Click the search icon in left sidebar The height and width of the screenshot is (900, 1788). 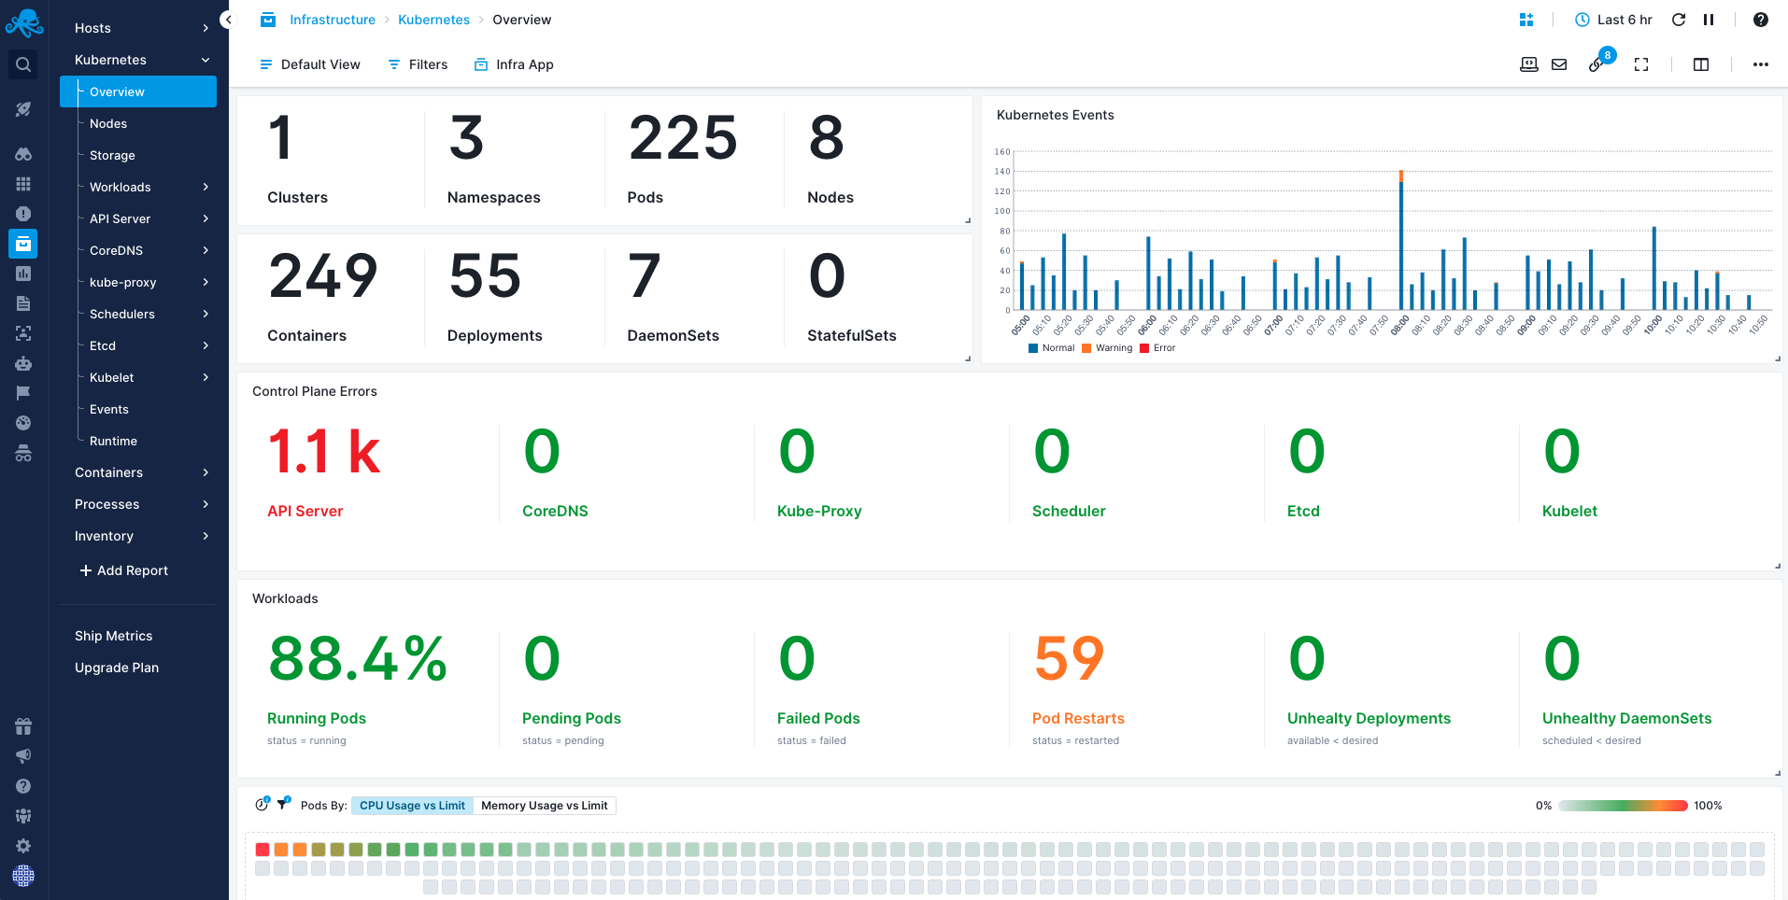pyautogui.click(x=23, y=64)
